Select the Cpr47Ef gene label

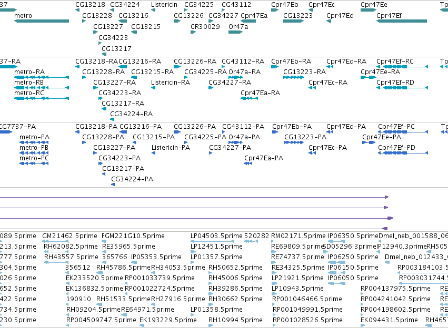click(x=389, y=16)
